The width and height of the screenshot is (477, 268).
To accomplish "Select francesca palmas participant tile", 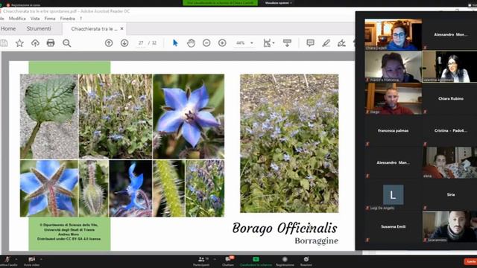I will pyautogui.click(x=393, y=131).
